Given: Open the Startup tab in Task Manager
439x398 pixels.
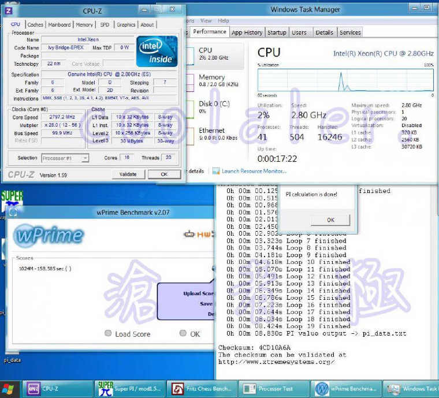Looking at the screenshot, I should tap(277, 32).
